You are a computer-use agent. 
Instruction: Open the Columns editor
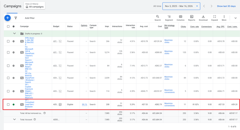(180, 18)
